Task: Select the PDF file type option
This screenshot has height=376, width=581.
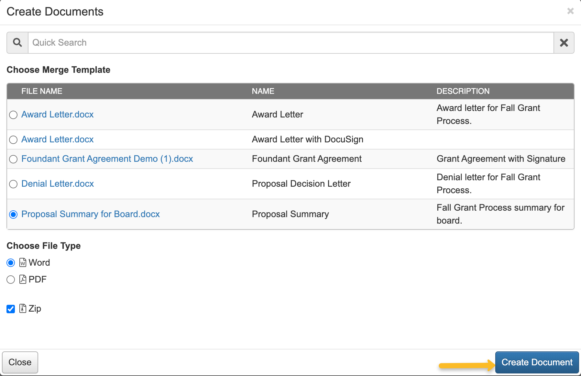Action: [x=10, y=279]
